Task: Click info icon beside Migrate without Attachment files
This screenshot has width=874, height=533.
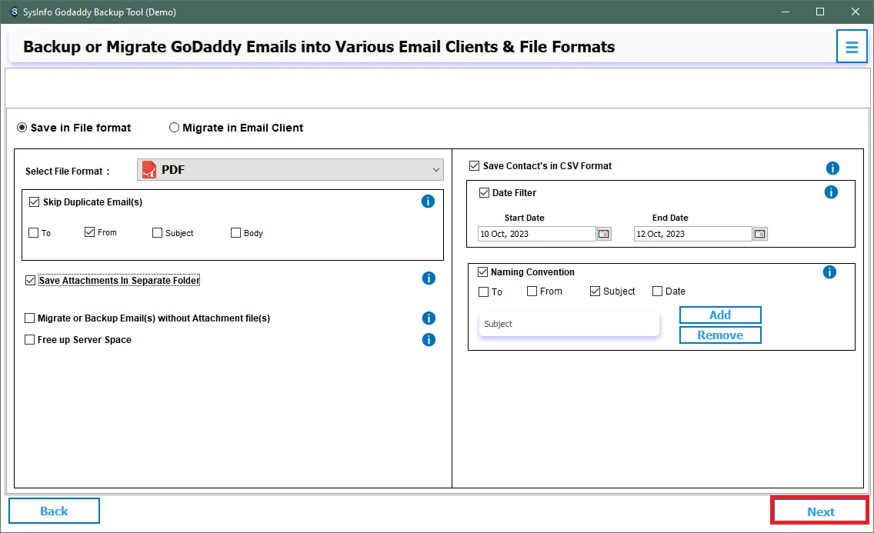Action: tap(429, 318)
